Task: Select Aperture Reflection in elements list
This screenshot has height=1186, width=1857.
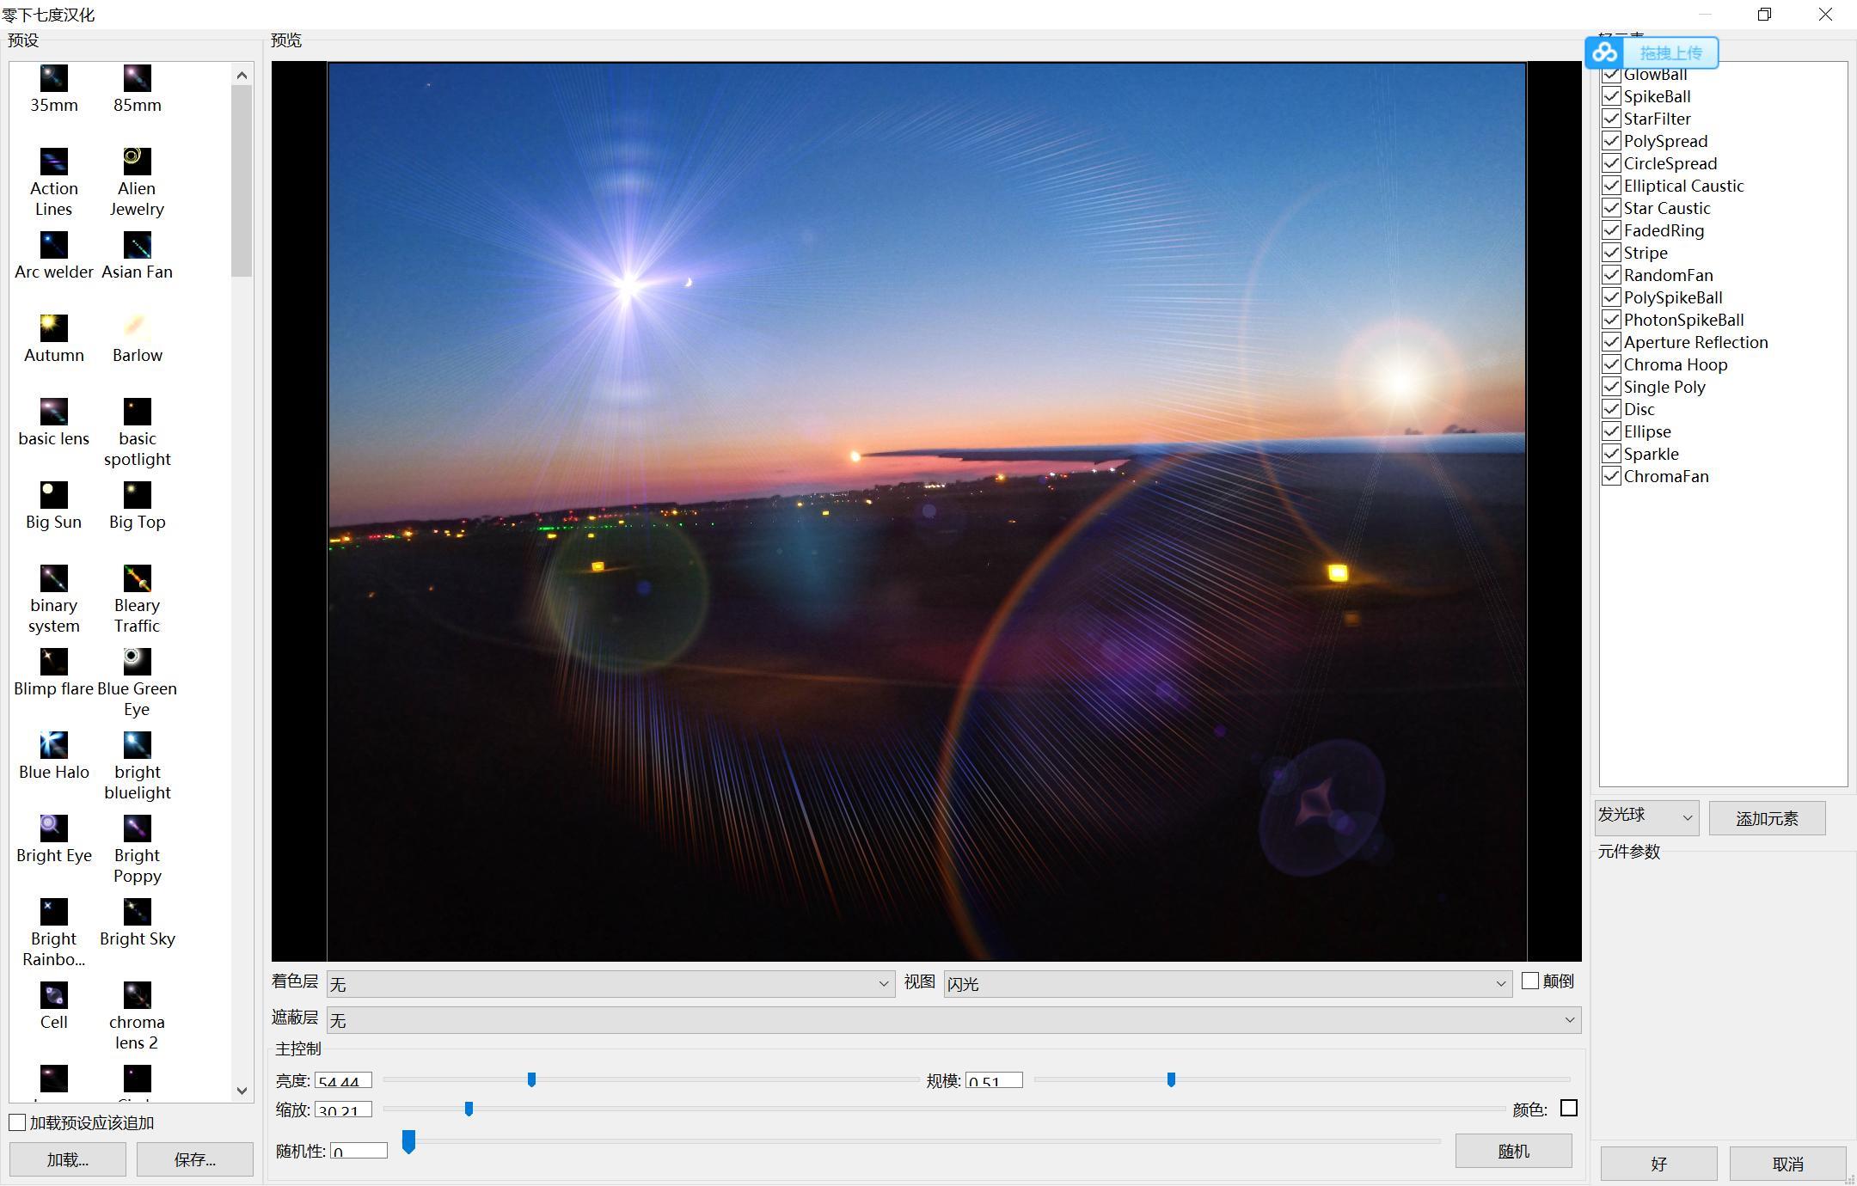Action: coord(1695,342)
